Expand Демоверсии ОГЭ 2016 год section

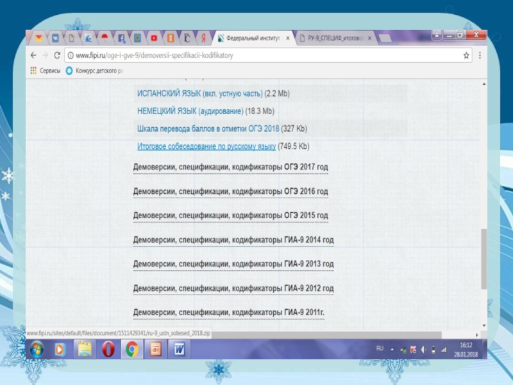pyautogui.click(x=230, y=191)
